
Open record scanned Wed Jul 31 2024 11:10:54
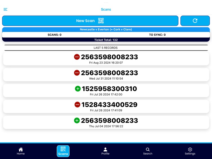106,75
